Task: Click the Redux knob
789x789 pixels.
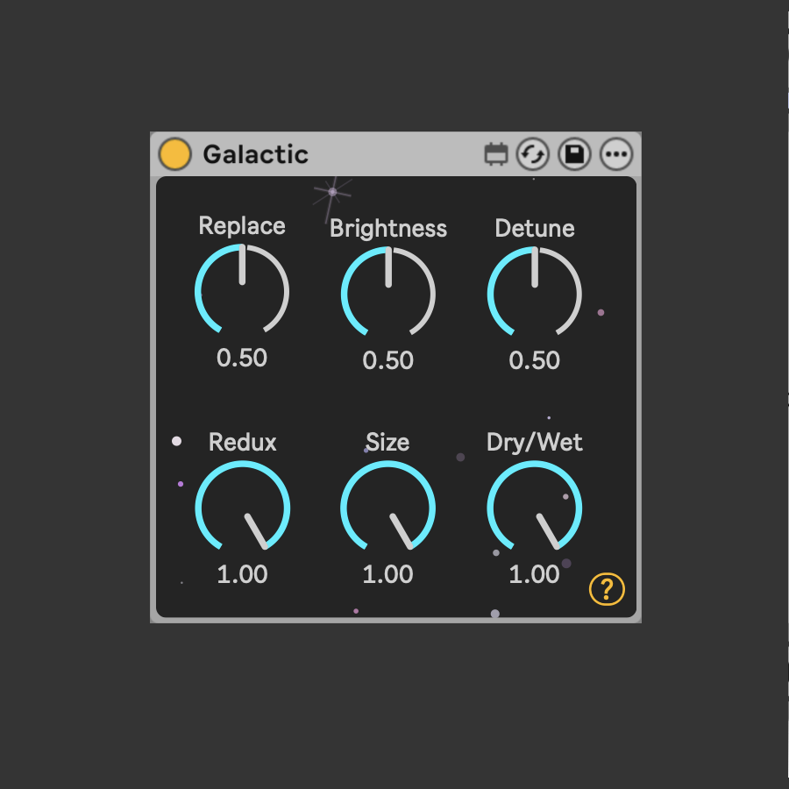Action: click(x=242, y=508)
